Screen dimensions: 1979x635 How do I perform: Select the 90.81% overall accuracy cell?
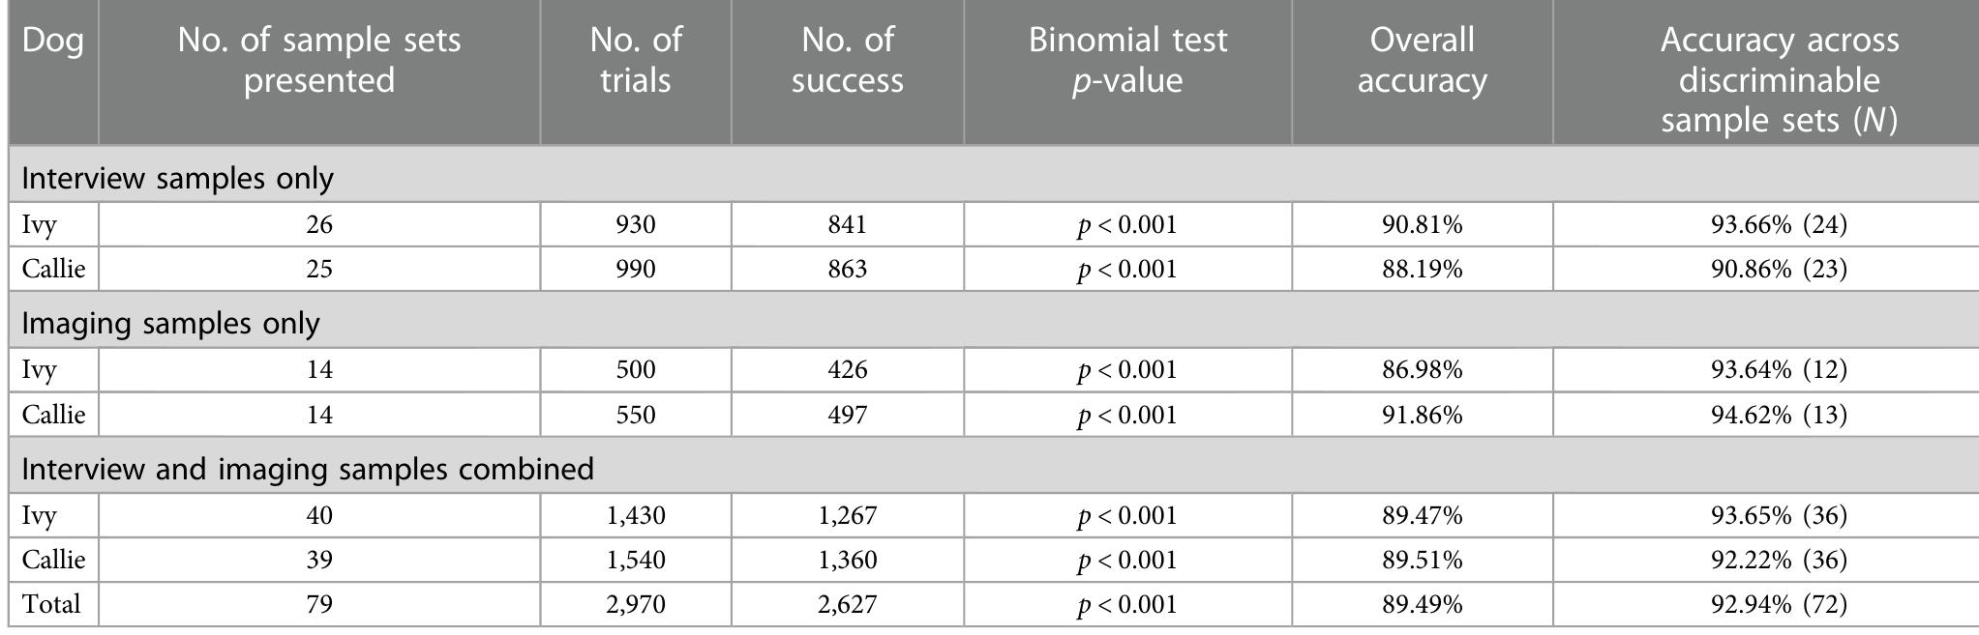coord(1423,225)
